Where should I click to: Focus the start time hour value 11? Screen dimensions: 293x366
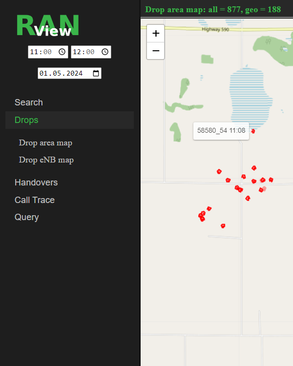click(x=34, y=52)
